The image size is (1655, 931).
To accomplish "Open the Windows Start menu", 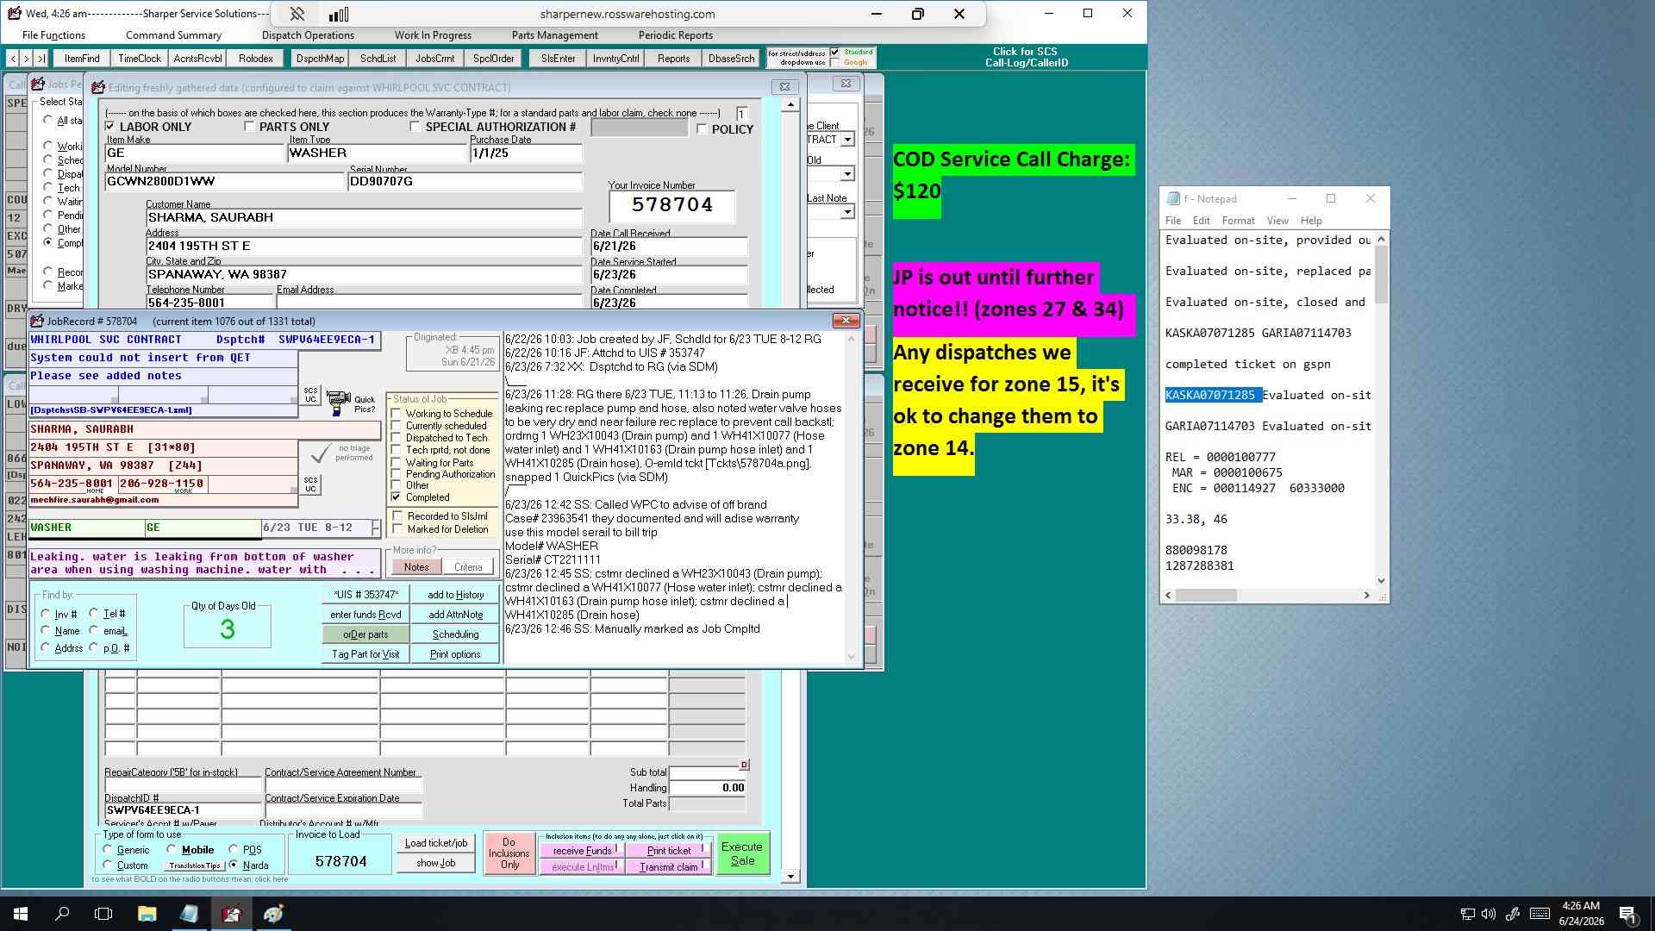I will pos(21,914).
